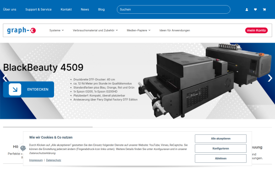Open the mein Konto button
The height and width of the screenshot is (172, 275).
(x=256, y=30)
